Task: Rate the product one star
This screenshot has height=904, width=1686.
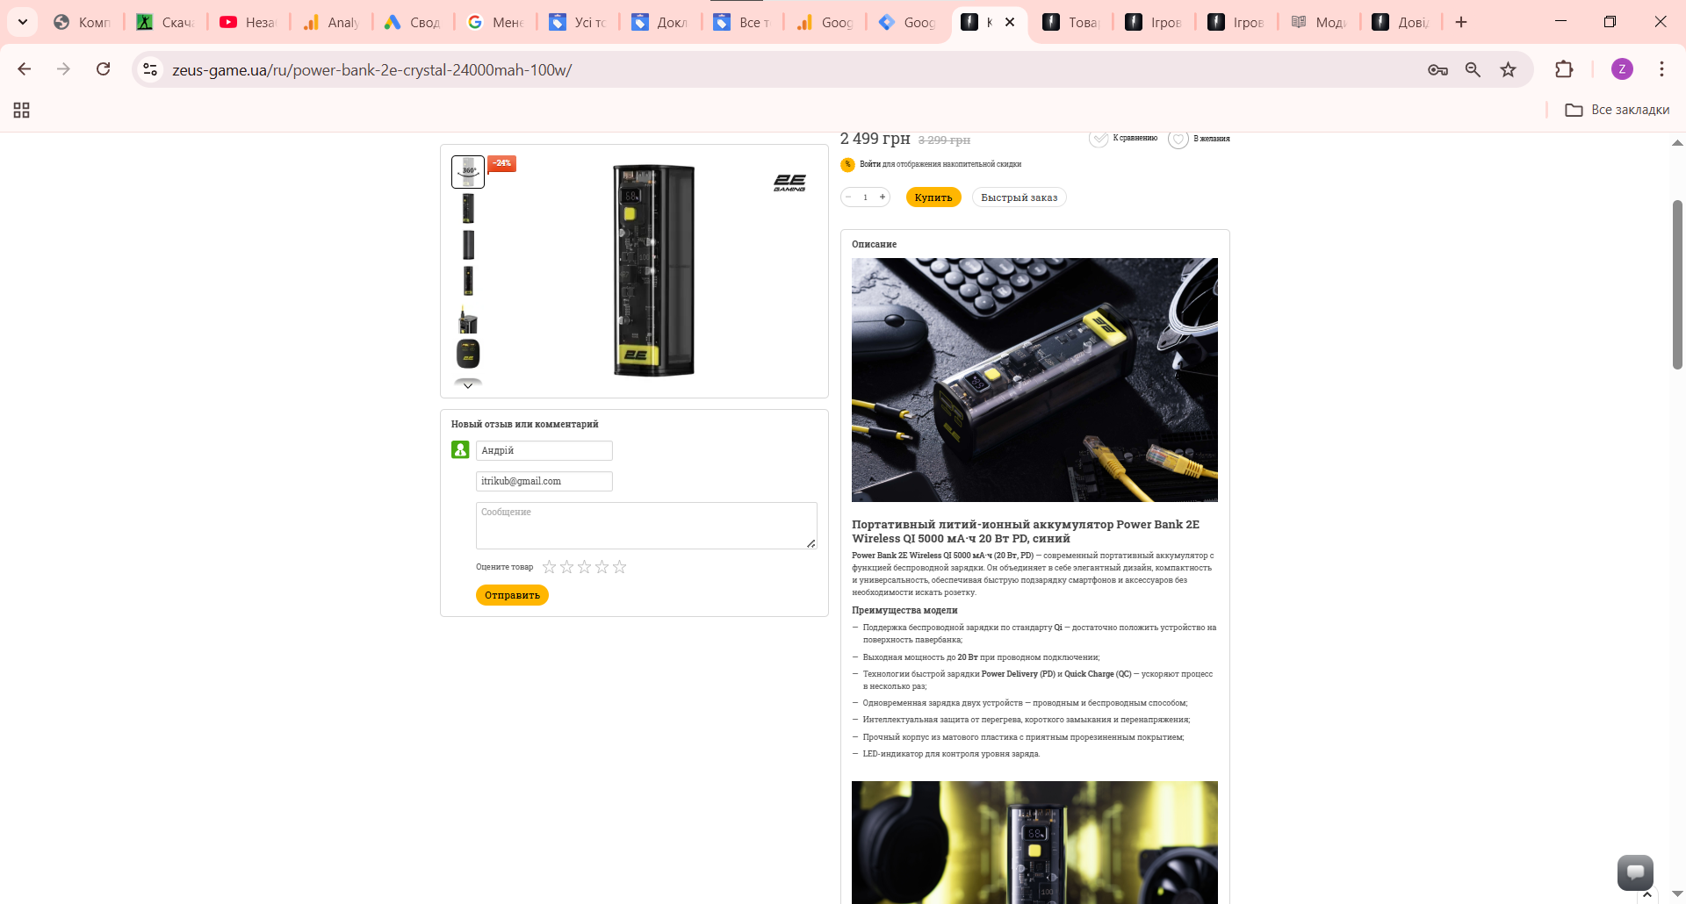Action: pos(550,567)
